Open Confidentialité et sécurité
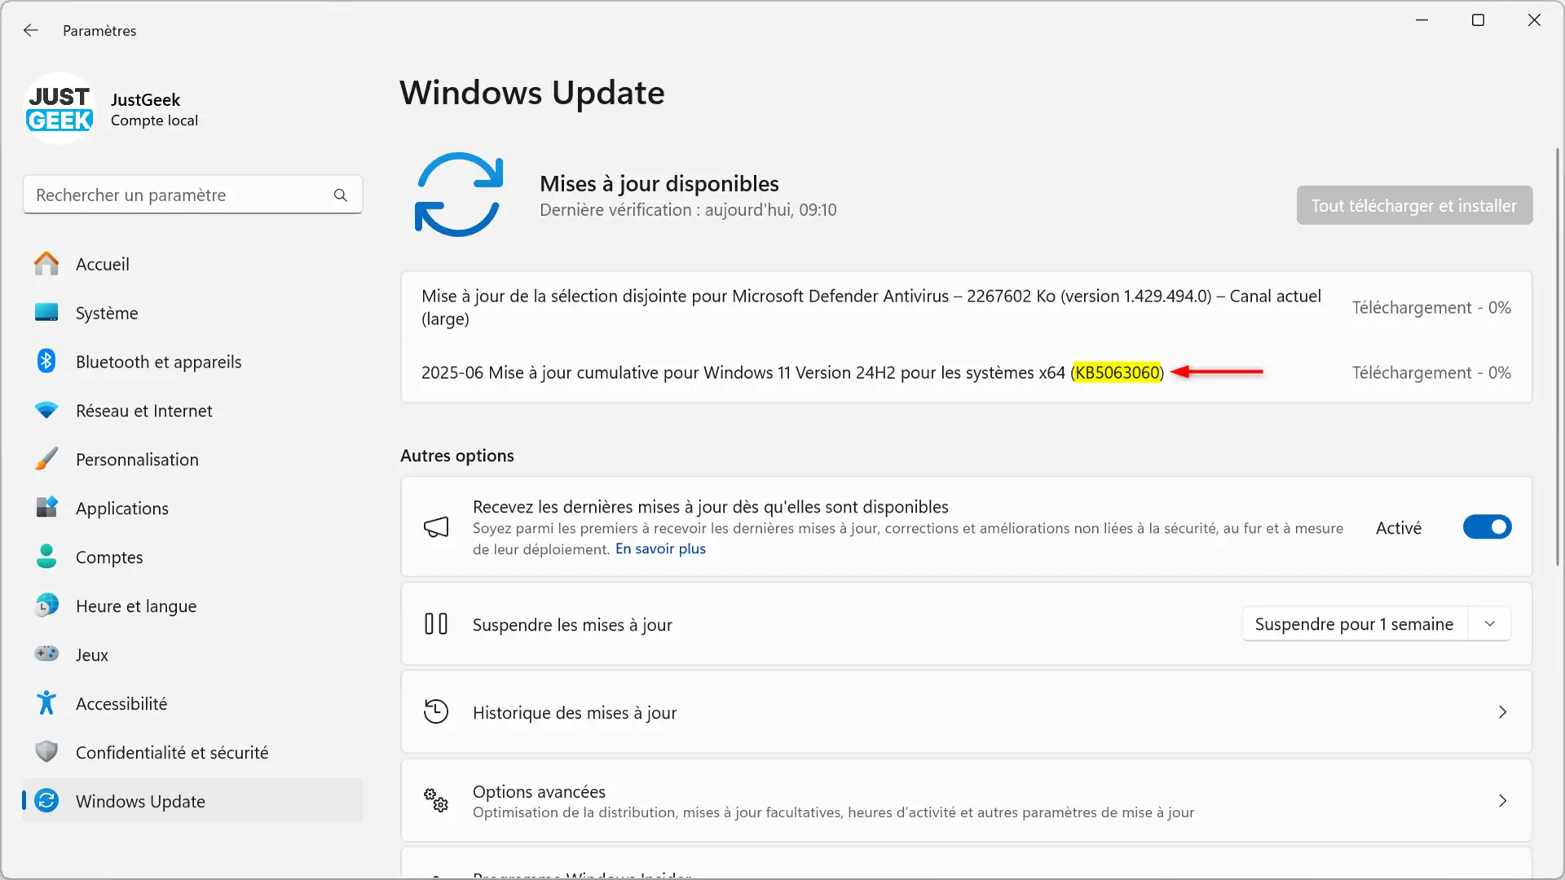The width and height of the screenshot is (1565, 880). [x=192, y=753]
